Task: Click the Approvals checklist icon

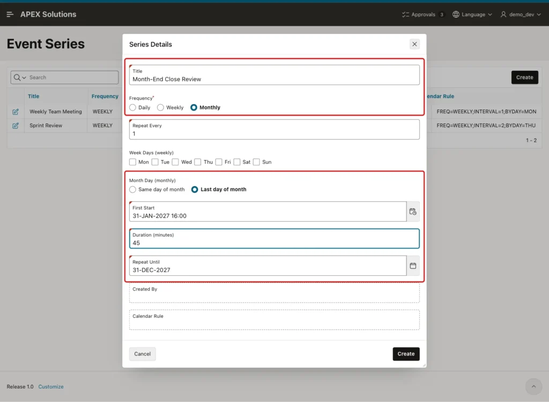Action: pos(405,14)
